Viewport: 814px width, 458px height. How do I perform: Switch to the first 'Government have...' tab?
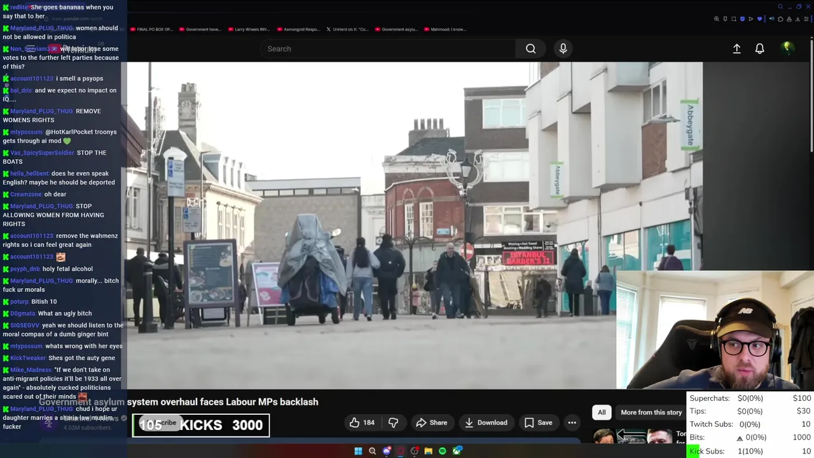coord(200,29)
